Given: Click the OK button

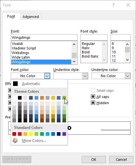Looking at the screenshot, I should click(94, 159).
